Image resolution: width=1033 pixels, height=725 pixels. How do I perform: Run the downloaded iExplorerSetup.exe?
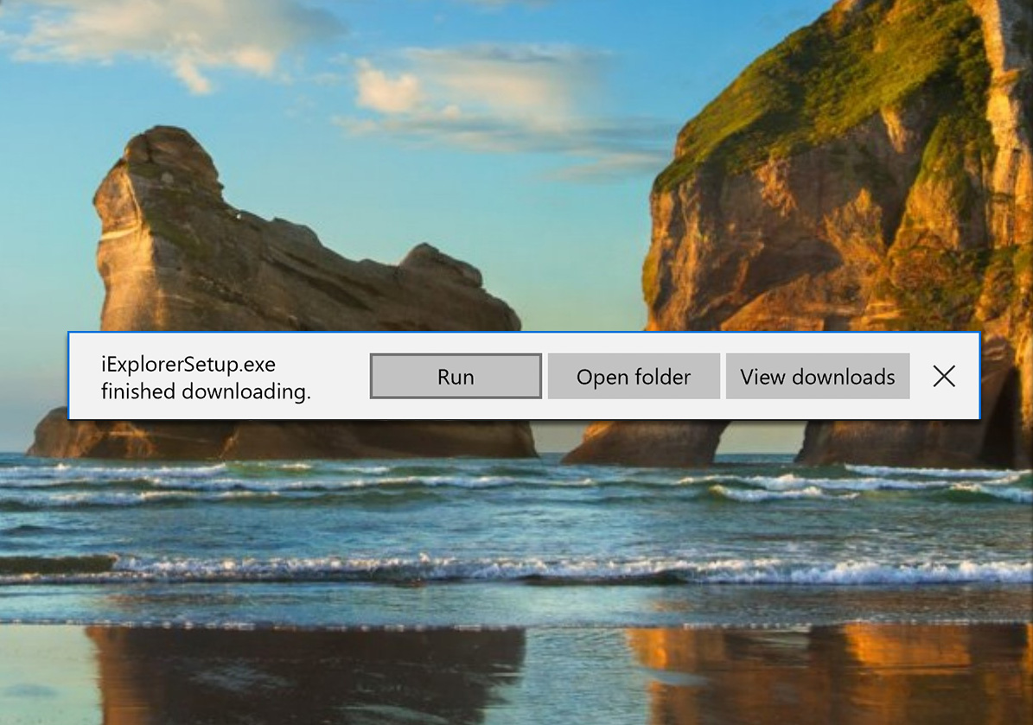tap(456, 376)
